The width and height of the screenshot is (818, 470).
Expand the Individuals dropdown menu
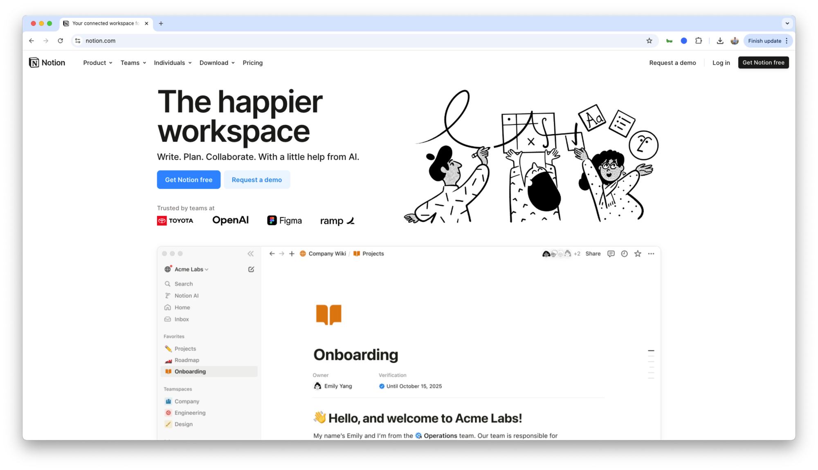[173, 63]
